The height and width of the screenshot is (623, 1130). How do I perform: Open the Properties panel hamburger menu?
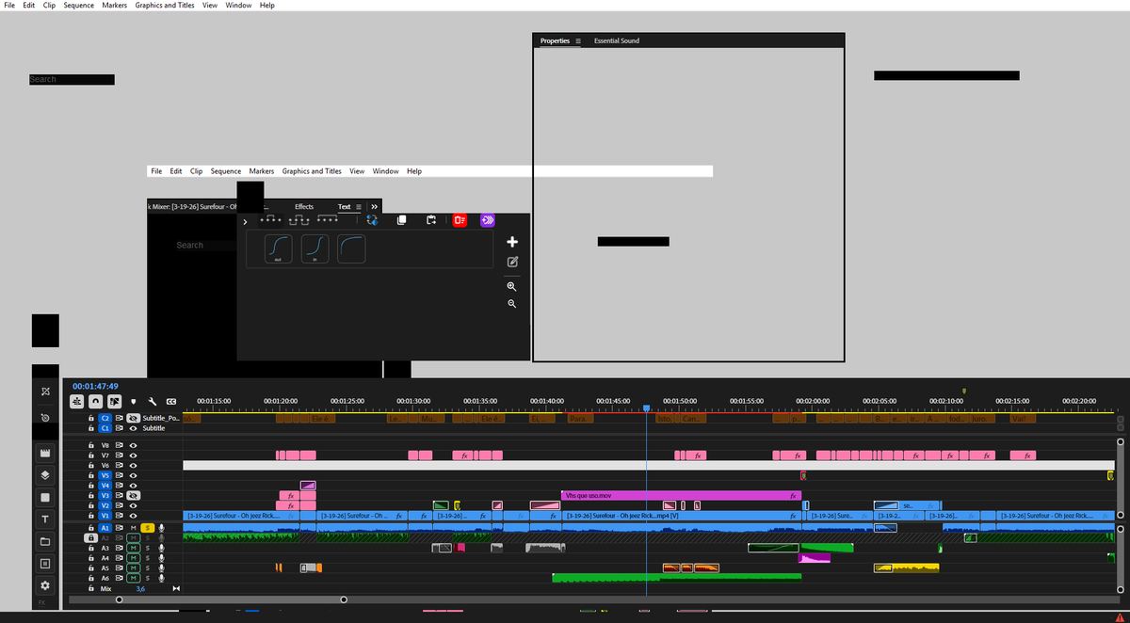click(578, 41)
